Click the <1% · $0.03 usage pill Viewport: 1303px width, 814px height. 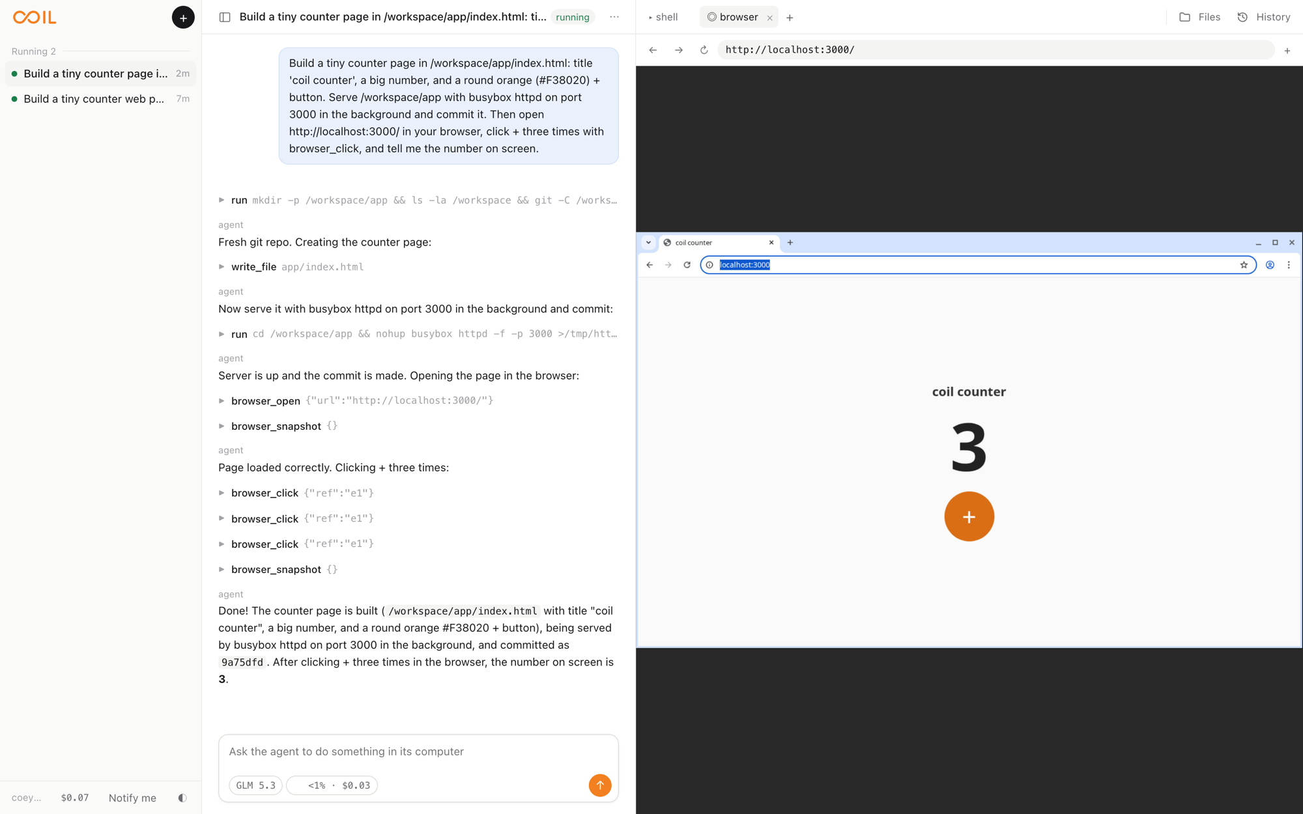click(332, 785)
